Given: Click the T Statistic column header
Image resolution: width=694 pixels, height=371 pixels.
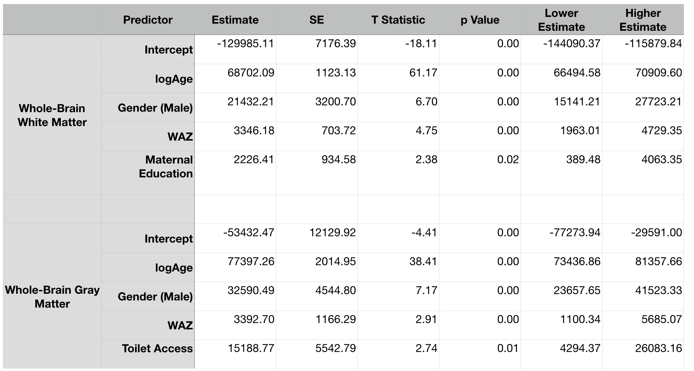Looking at the screenshot, I should [398, 20].
